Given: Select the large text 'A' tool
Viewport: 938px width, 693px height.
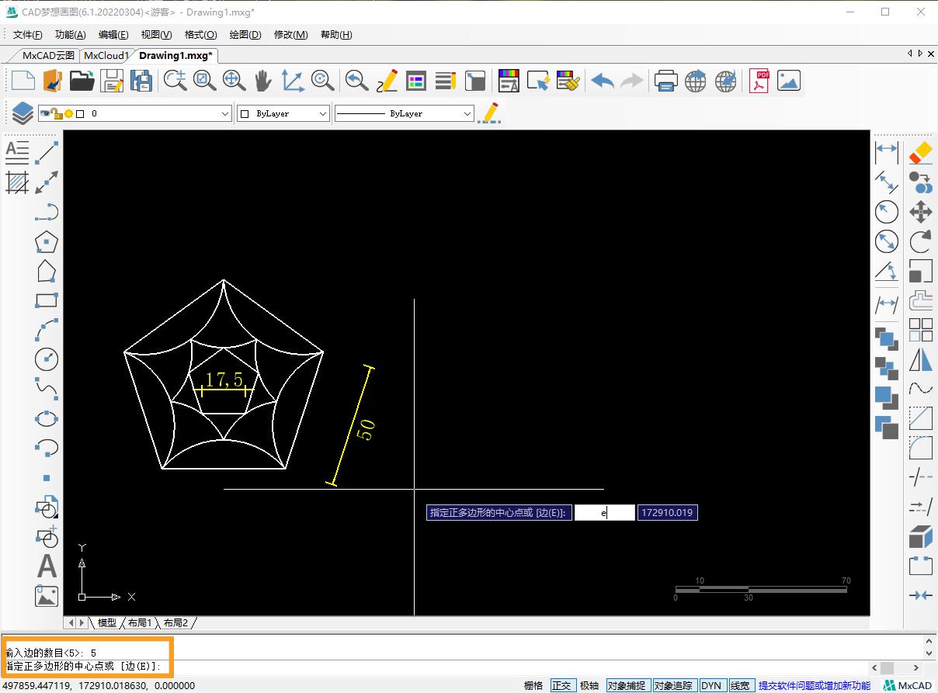Looking at the screenshot, I should [47, 567].
